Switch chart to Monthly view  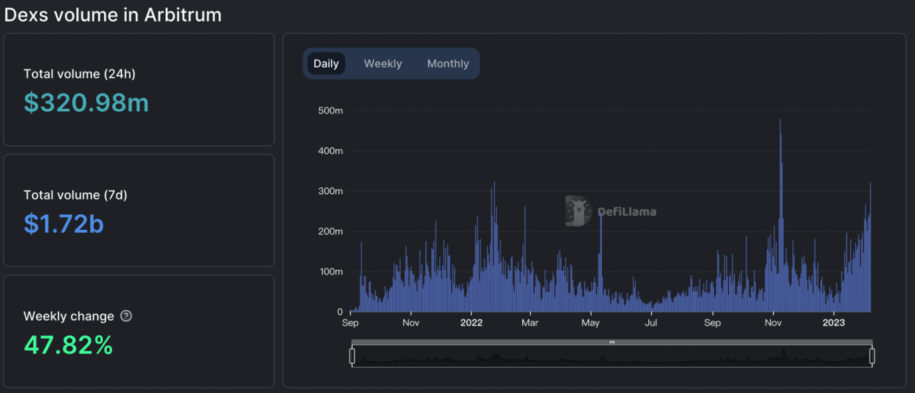448,64
